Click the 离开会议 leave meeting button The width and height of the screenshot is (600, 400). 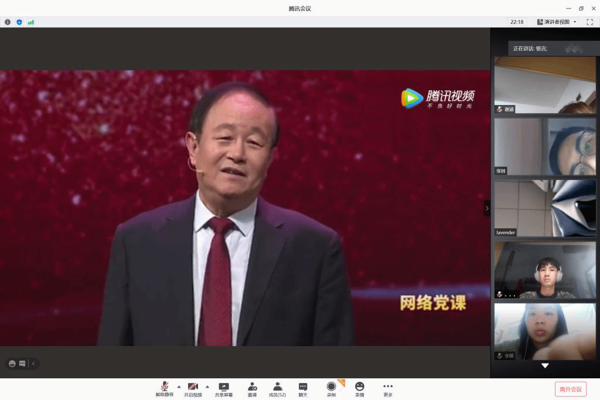coord(570,389)
